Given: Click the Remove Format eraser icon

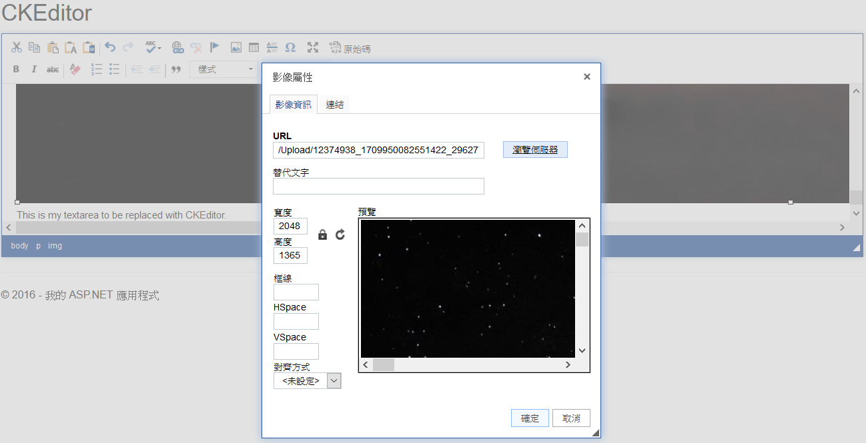Looking at the screenshot, I should coord(75,69).
